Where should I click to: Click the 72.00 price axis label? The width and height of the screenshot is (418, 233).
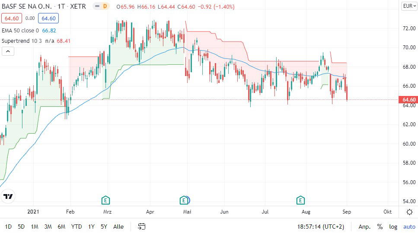(x=409, y=28)
